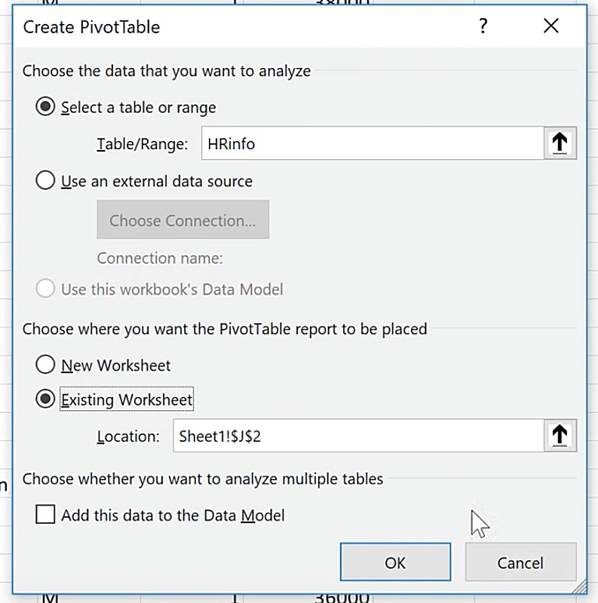Close the Create PivotTable dialog
The width and height of the screenshot is (598, 603).
tap(551, 27)
